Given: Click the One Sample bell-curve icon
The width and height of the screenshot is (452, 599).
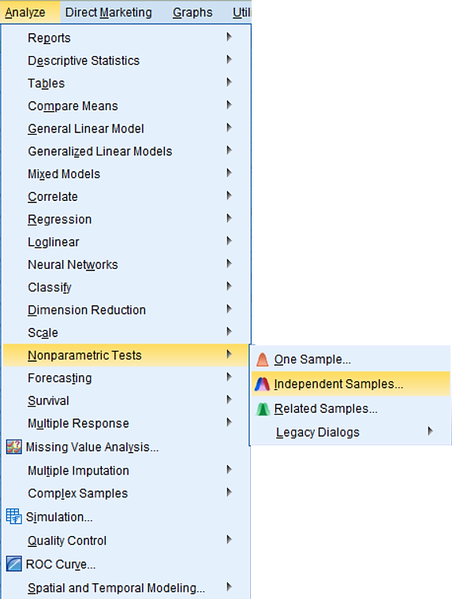Looking at the screenshot, I should (263, 359).
